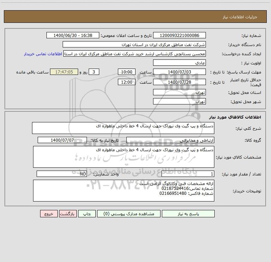Screen dimensions: 271x262
Task: Open اطلاعات تماس خریدار link
Action: [x=43, y=54]
